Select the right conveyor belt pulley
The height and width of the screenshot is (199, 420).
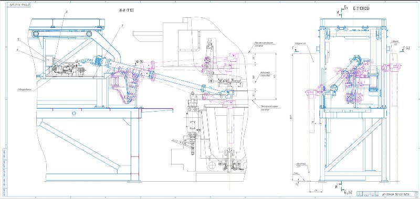coord(89,34)
